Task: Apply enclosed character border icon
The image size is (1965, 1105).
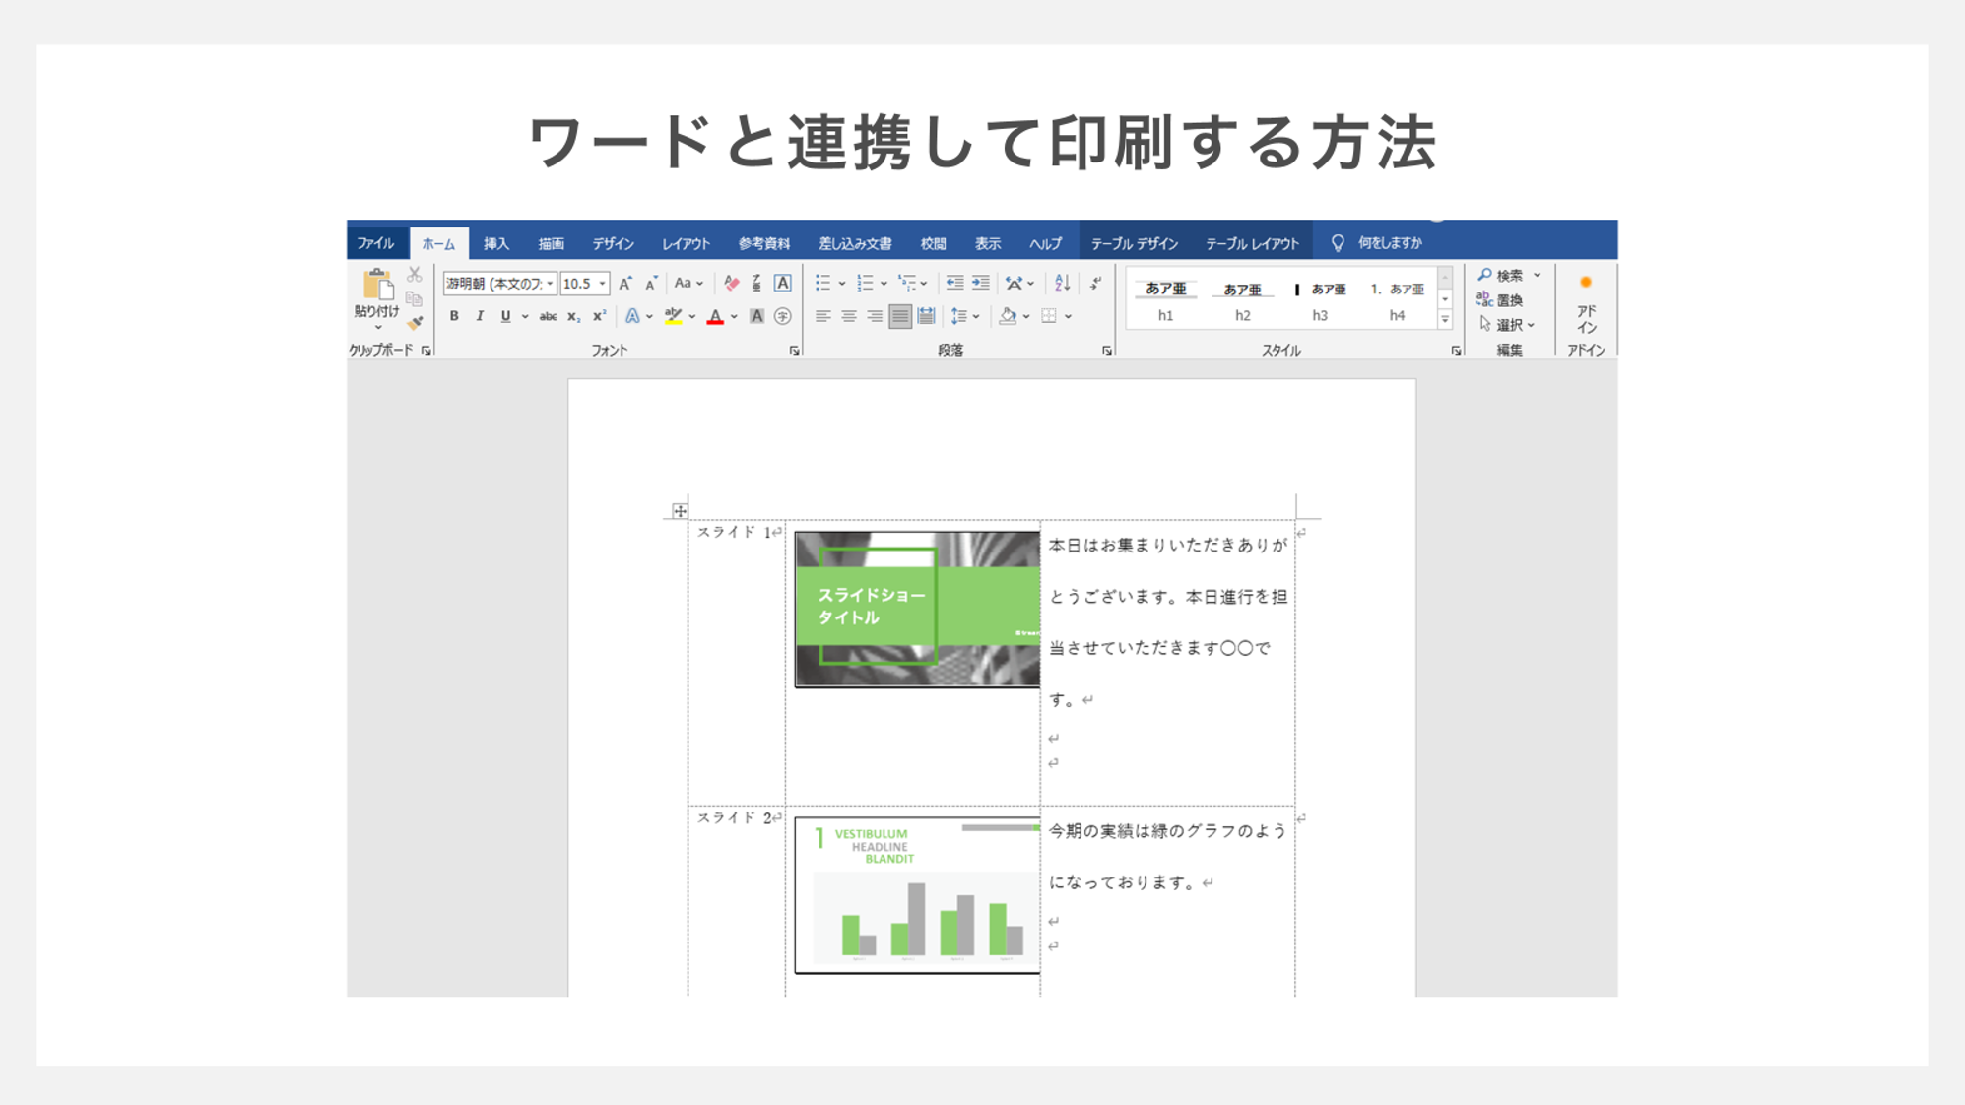Action: coord(783,284)
